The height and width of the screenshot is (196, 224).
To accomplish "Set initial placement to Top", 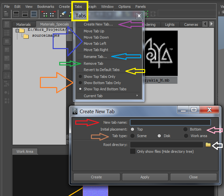I will pyautogui.click(x=132, y=129).
